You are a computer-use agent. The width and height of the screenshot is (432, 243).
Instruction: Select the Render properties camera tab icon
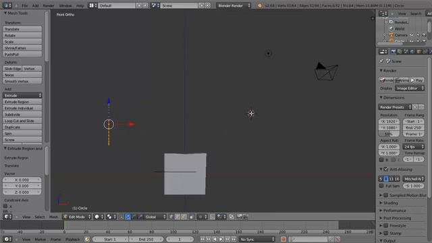coord(394,51)
